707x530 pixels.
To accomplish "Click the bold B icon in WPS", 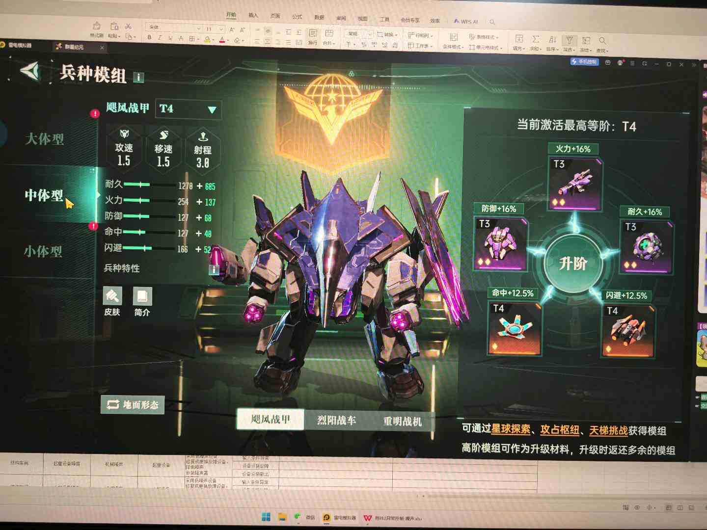I will click(x=149, y=37).
